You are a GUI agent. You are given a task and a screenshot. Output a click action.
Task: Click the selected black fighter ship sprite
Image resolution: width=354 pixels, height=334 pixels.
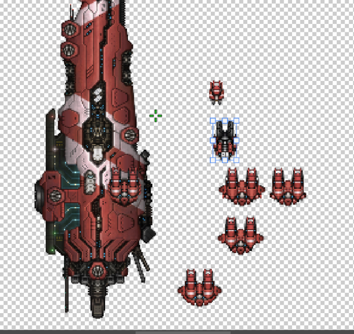click(x=224, y=140)
